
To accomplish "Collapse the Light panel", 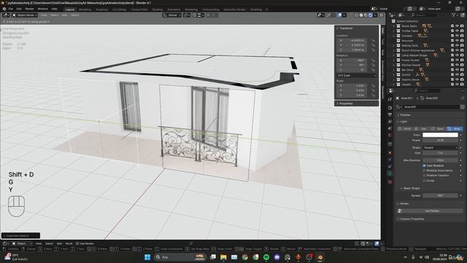I will pos(403,122).
